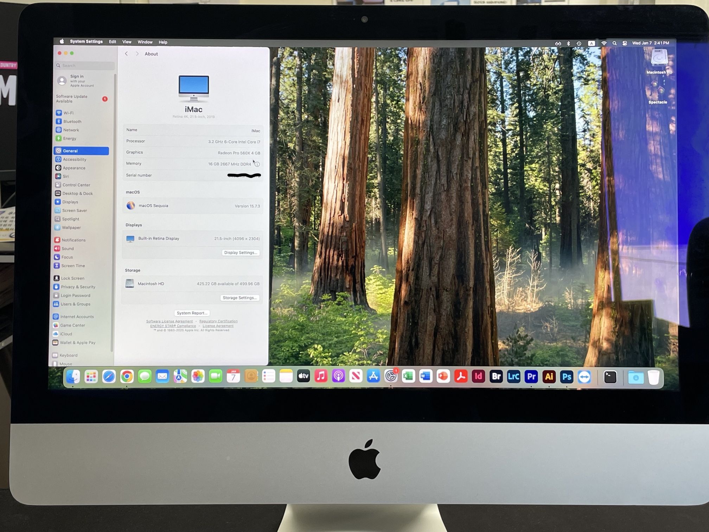Image resolution: width=709 pixels, height=532 pixels.
Task: Open the Wi-Fi settings in sidebar
Action: point(68,113)
